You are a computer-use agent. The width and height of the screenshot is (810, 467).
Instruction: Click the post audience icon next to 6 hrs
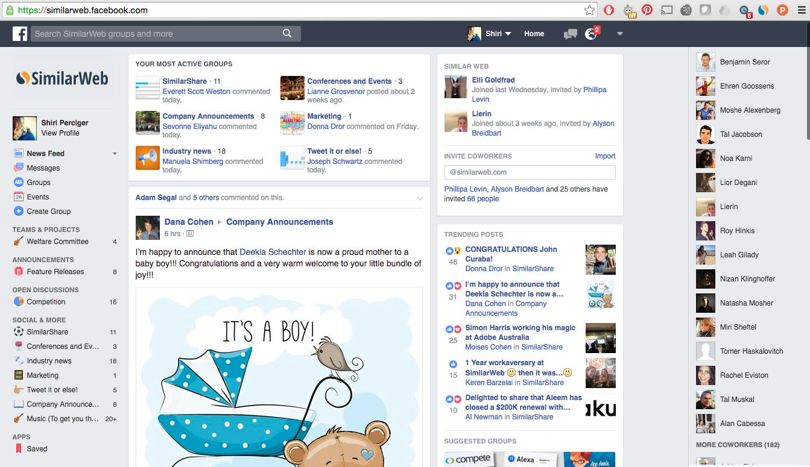click(x=190, y=234)
